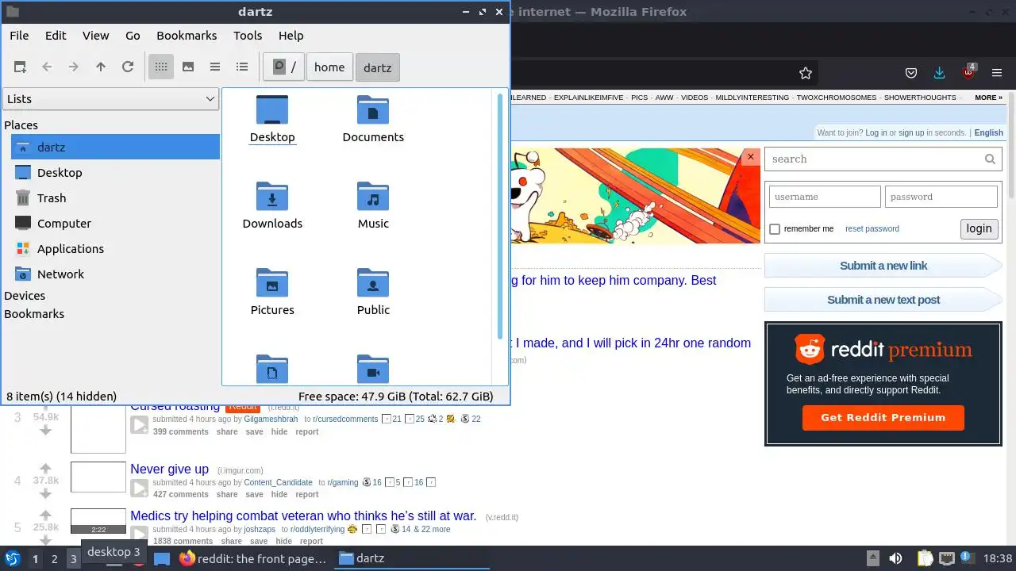
Task: Open volume control in system tray
Action: 895,558
